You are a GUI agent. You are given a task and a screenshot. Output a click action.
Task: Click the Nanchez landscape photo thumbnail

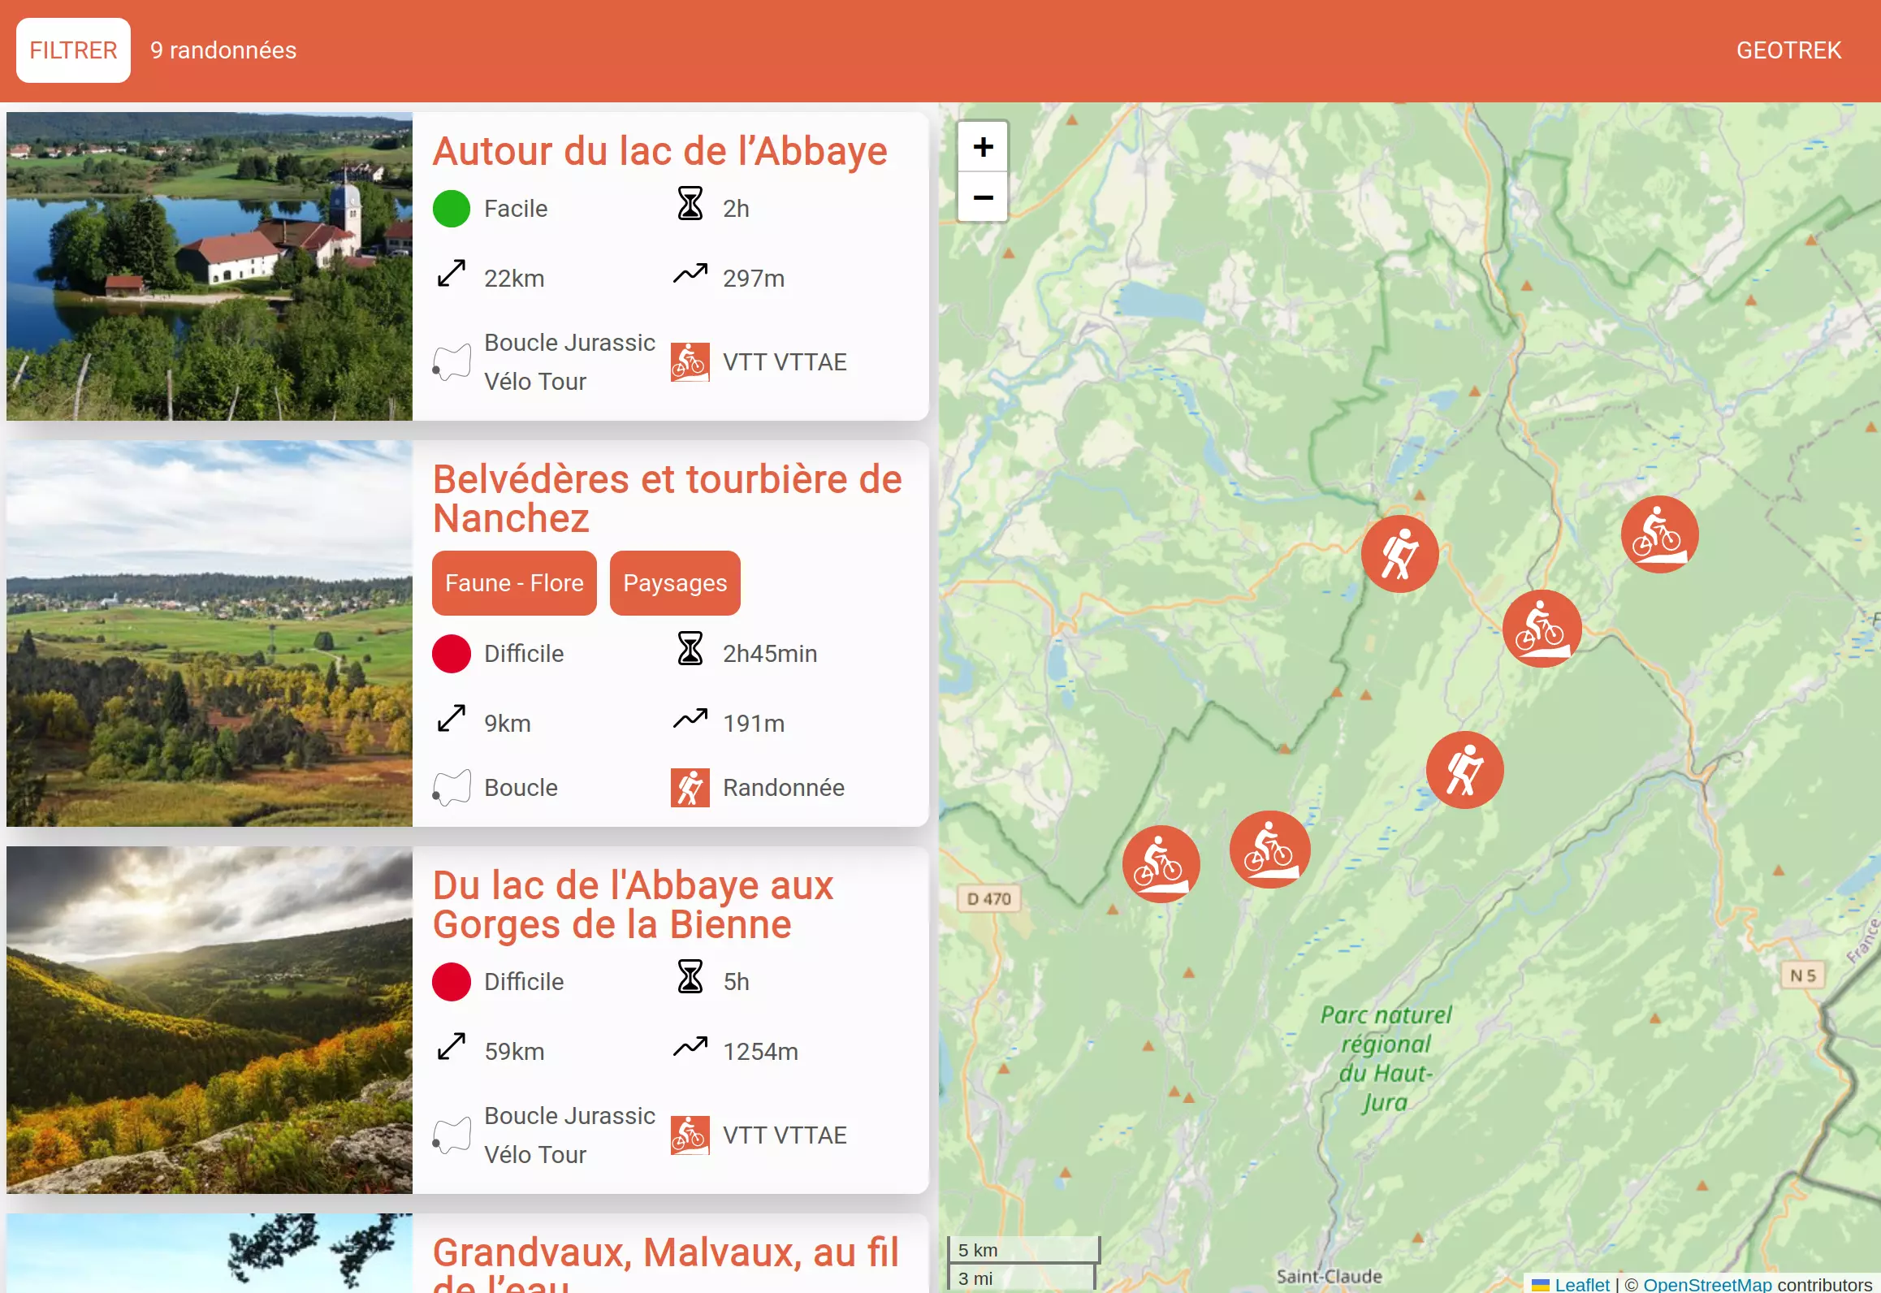point(210,634)
